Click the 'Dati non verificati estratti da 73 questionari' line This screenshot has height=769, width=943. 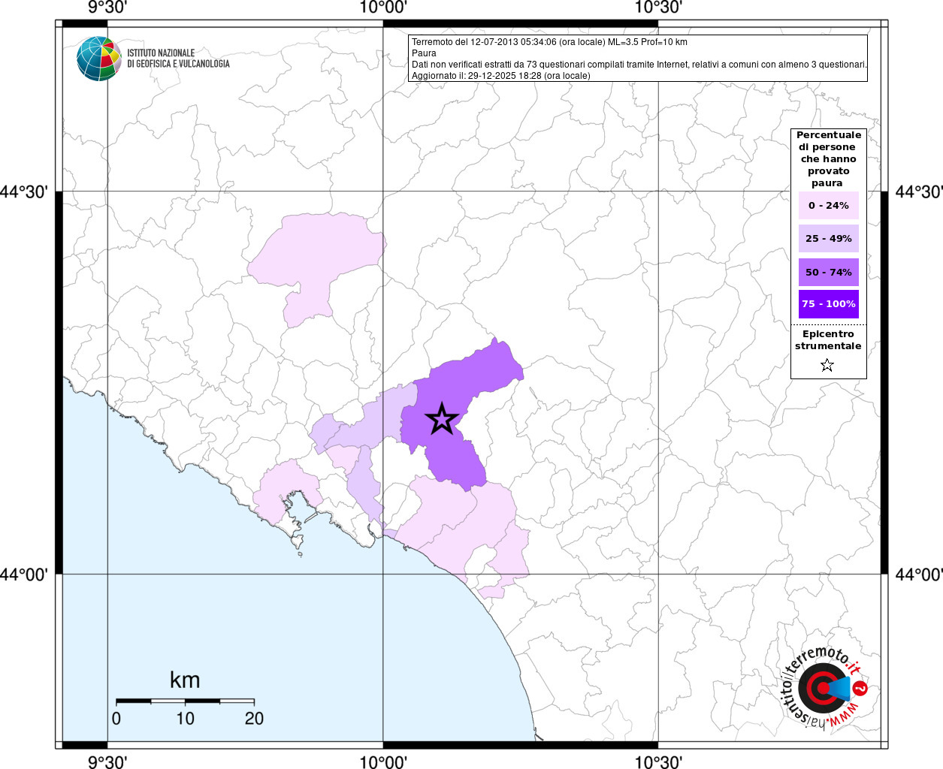coord(639,65)
